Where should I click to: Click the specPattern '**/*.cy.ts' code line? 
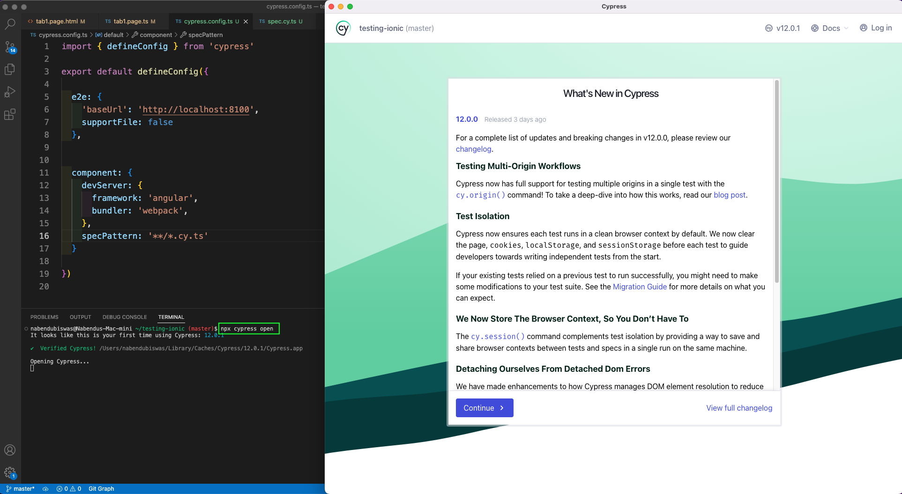point(145,236)
